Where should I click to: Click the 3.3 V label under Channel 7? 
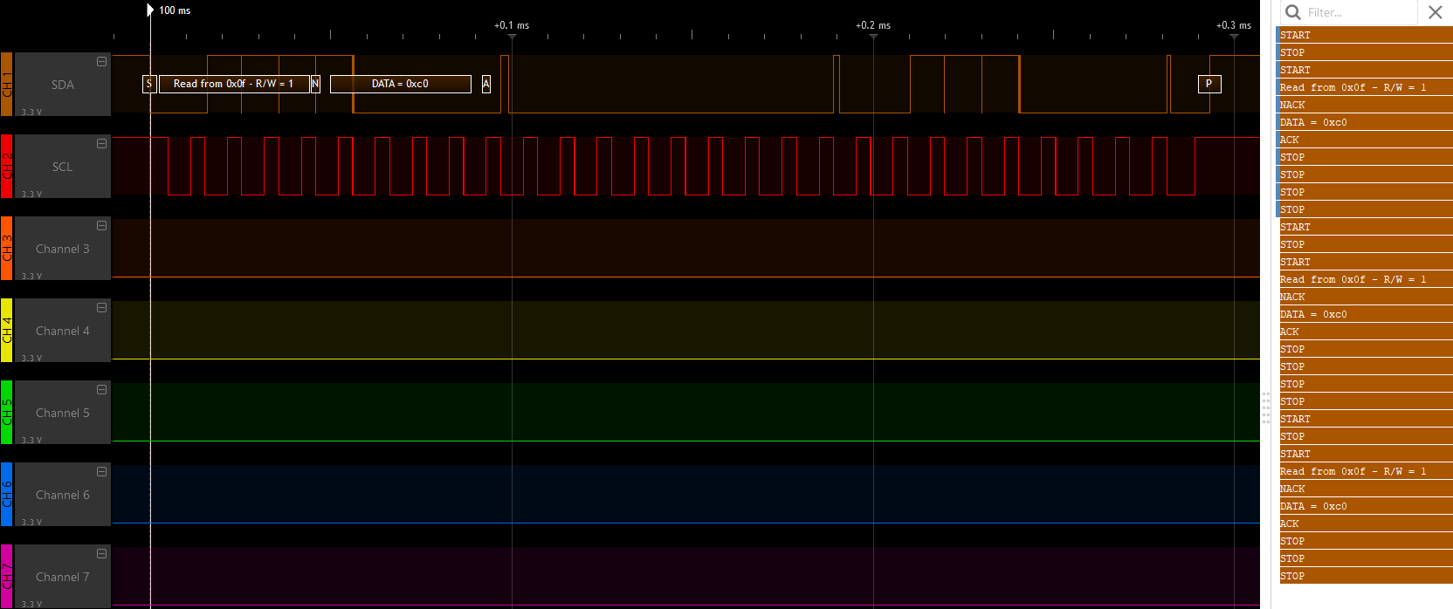tap(31, 604)
